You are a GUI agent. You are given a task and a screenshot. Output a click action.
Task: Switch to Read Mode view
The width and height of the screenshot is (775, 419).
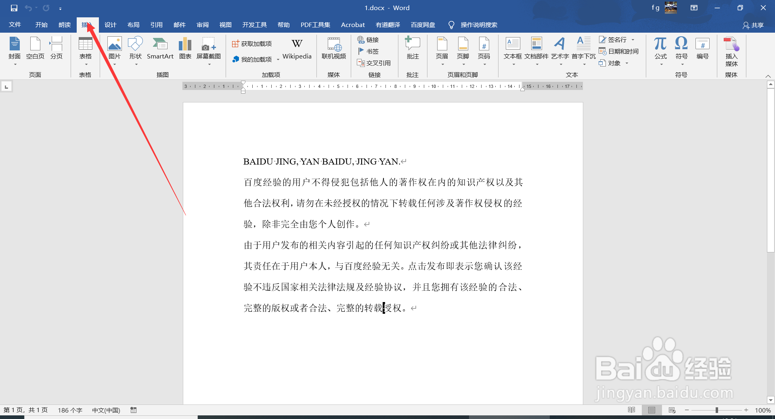click(632, 410)
